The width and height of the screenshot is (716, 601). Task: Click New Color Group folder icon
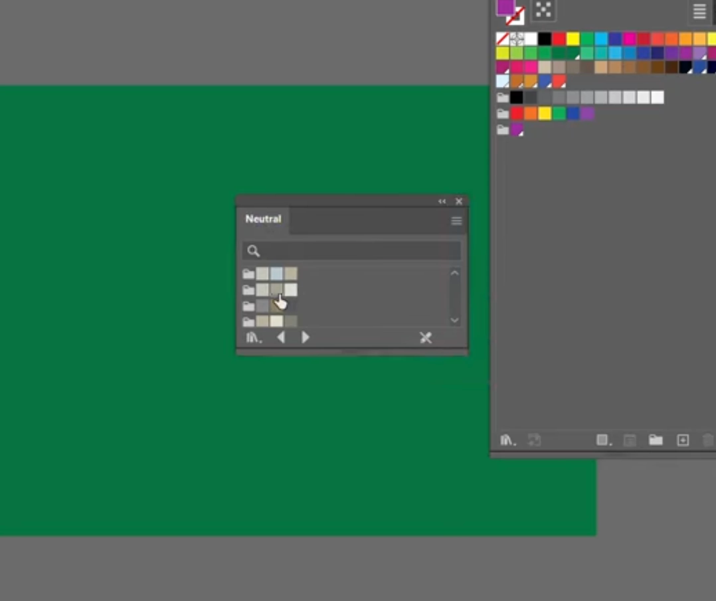[x=655, y=440]
